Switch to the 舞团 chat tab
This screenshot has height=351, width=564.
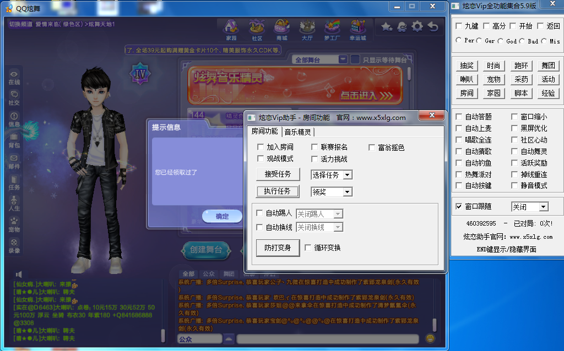(x=229, y=274)
